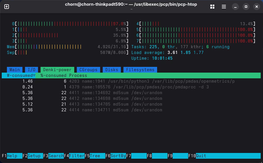Click CPU 6 usage meter
The width and height of the screenshot is (263, 163).
[x=196, y=35]
